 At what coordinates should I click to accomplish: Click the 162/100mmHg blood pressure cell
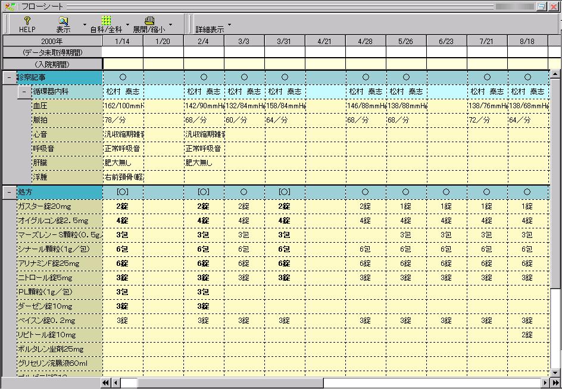click(x=123, y=105)
